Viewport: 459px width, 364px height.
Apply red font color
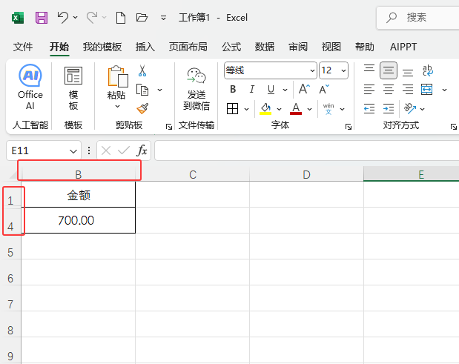click(296, 109)
